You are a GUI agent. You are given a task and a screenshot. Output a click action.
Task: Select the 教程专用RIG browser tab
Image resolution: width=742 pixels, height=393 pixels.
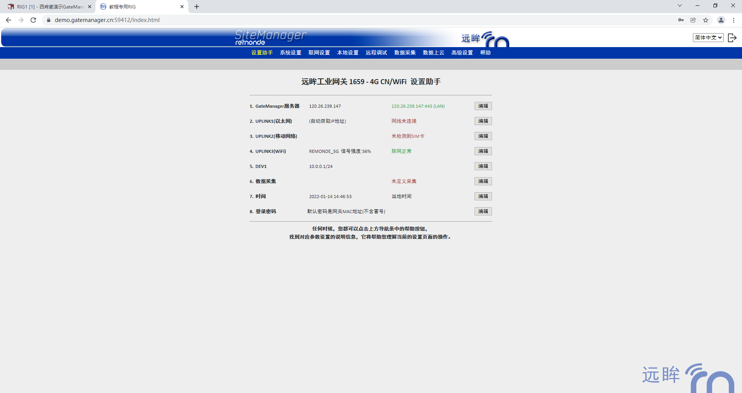(142, 7)
